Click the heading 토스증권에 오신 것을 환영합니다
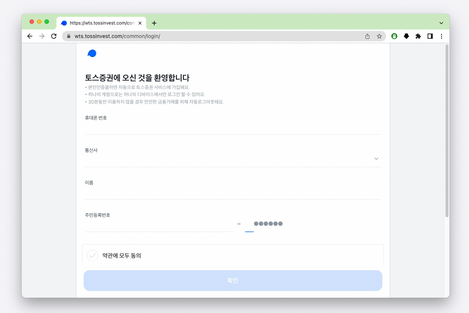 137,78
